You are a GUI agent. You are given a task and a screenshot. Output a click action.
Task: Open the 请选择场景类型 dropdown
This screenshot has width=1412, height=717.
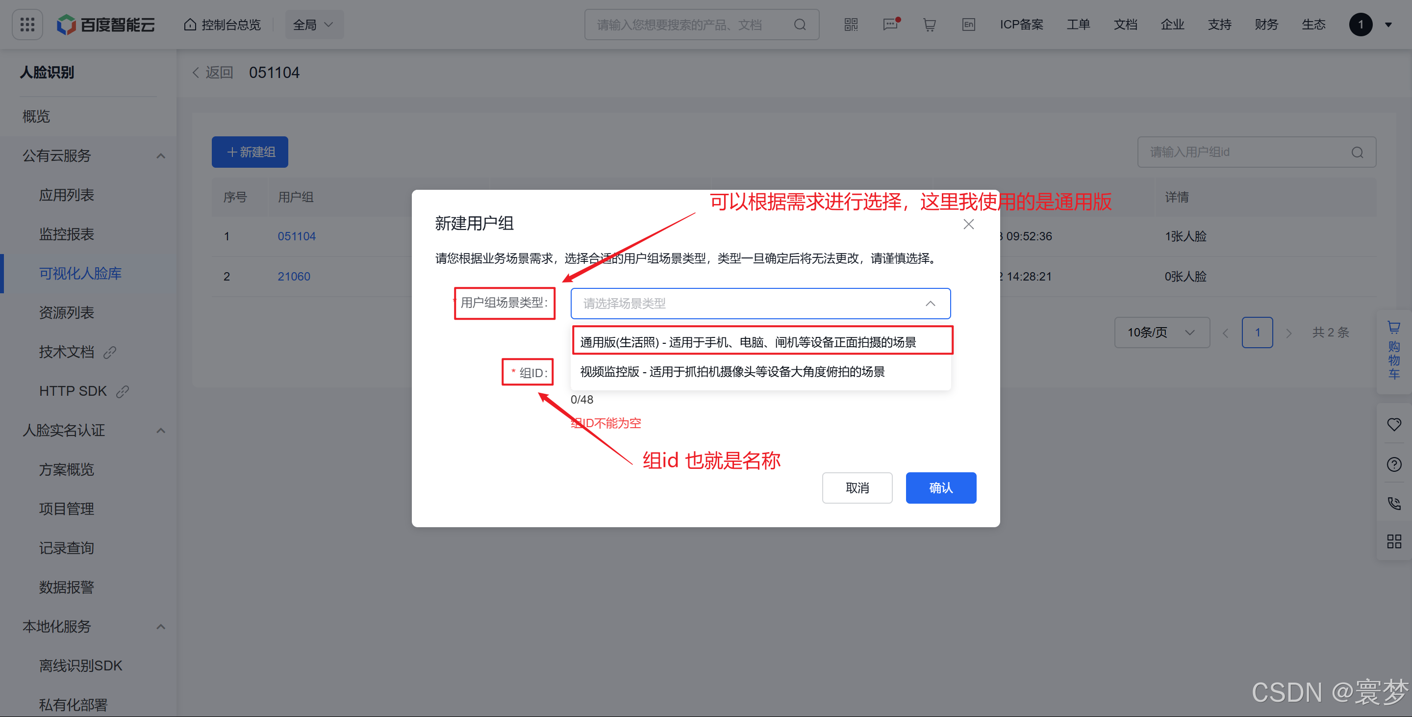(x=760, y=304)
